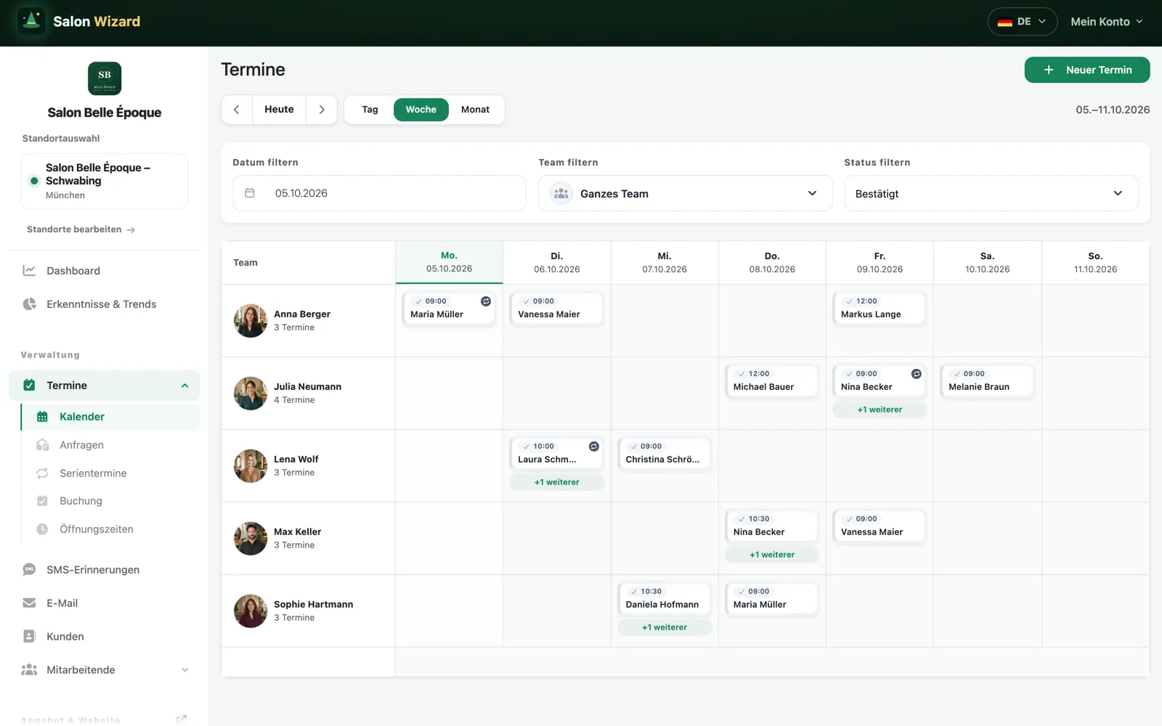Switch to Monat view
Viewport: 1162px width, 726px height.
pyautogui.click(x=475, y=110)
